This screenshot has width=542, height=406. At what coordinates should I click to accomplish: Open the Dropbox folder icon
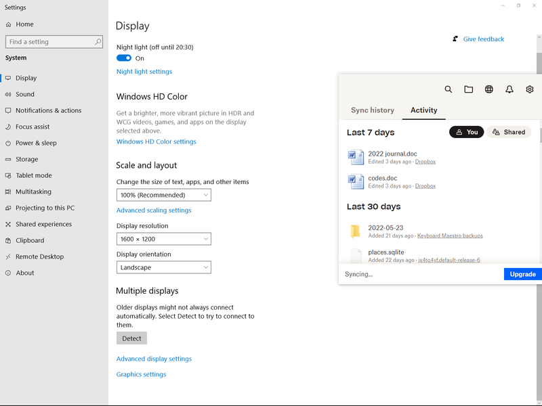(x=468, y=89)
